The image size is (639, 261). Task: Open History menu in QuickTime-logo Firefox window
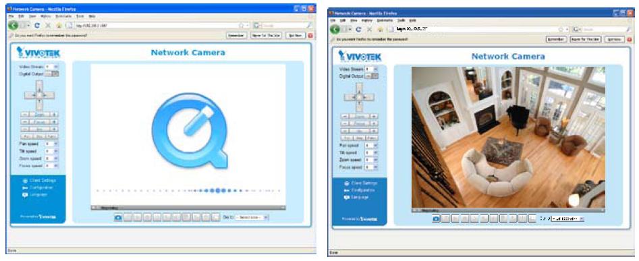coord(45,16)
